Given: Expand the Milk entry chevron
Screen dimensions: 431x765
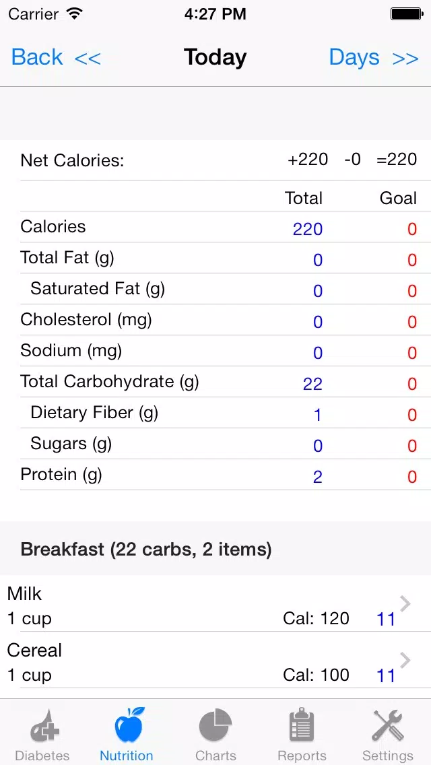Looking at the screenshot, I should point(405,603).
